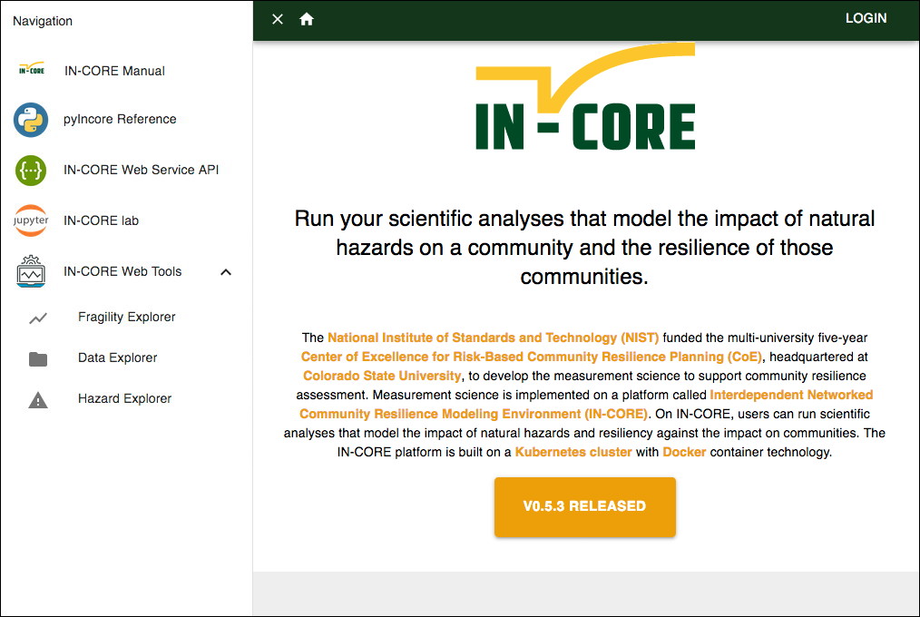Click the monitor icon for IN-CORE Web Tools
Viewport: 920px width, 617px height.
(31, 271)
